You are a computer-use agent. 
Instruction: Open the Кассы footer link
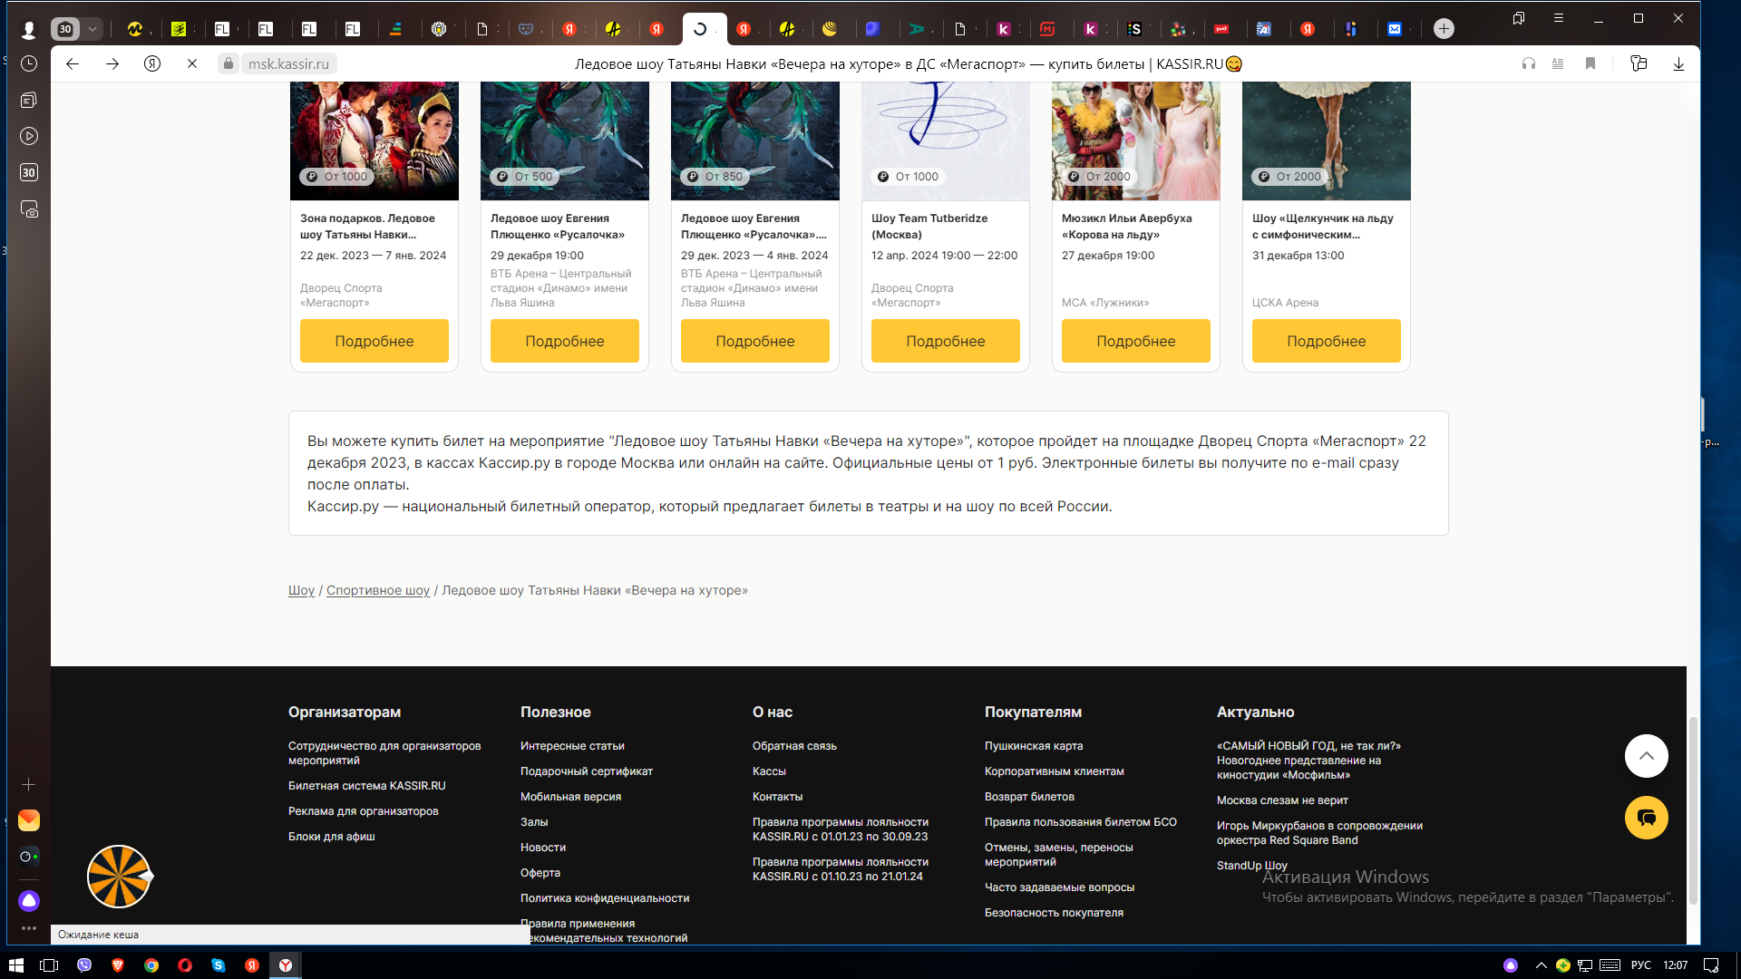[x=769, y=771]
